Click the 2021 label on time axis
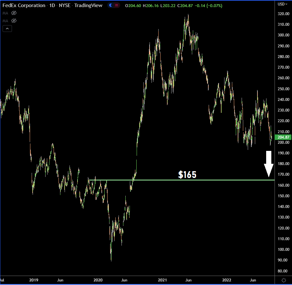Screen dimensions: 292x285 (162, 280)
